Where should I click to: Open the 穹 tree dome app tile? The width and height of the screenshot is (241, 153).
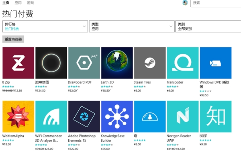[150, 116]
